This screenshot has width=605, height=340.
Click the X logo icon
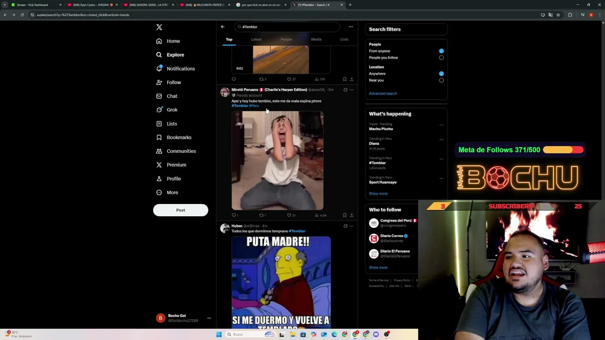159,27
